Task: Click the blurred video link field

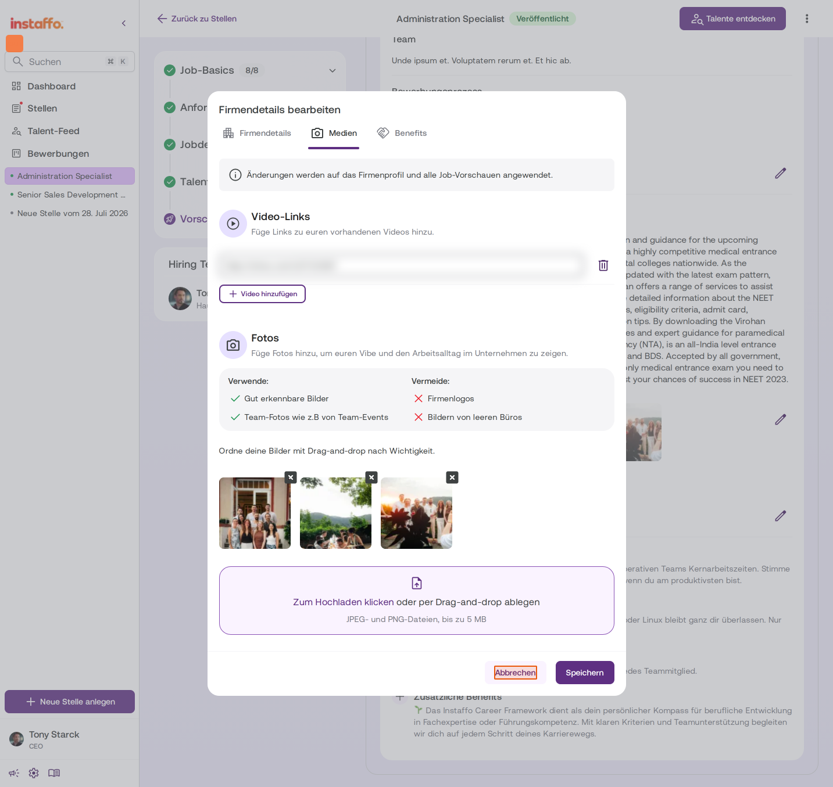Action: 401,265
